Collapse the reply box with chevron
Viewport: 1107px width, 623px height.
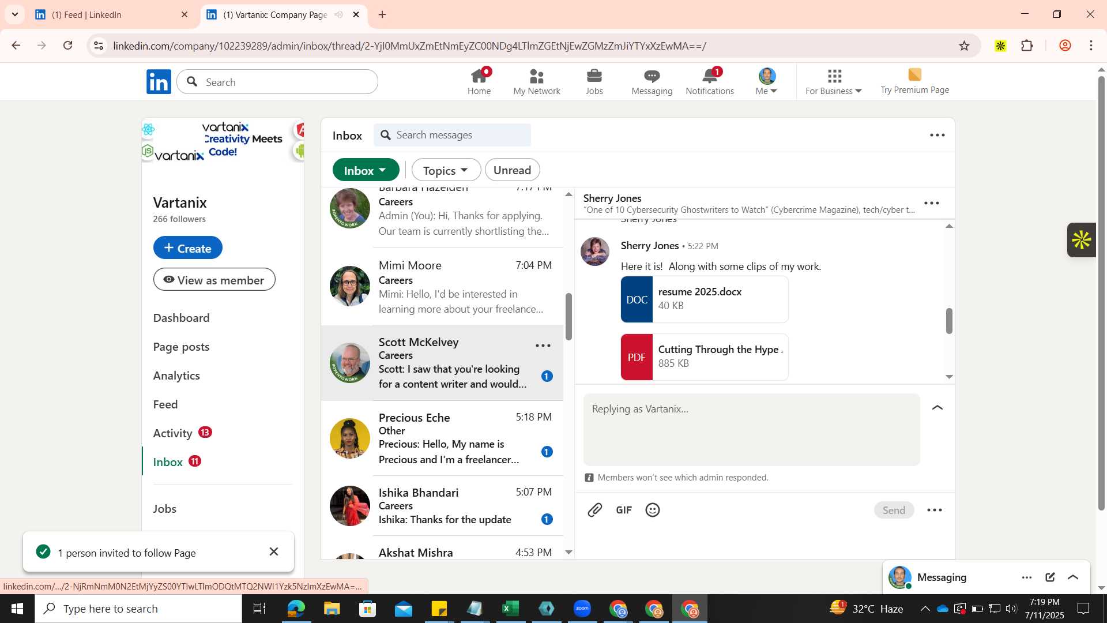point(937,408)
